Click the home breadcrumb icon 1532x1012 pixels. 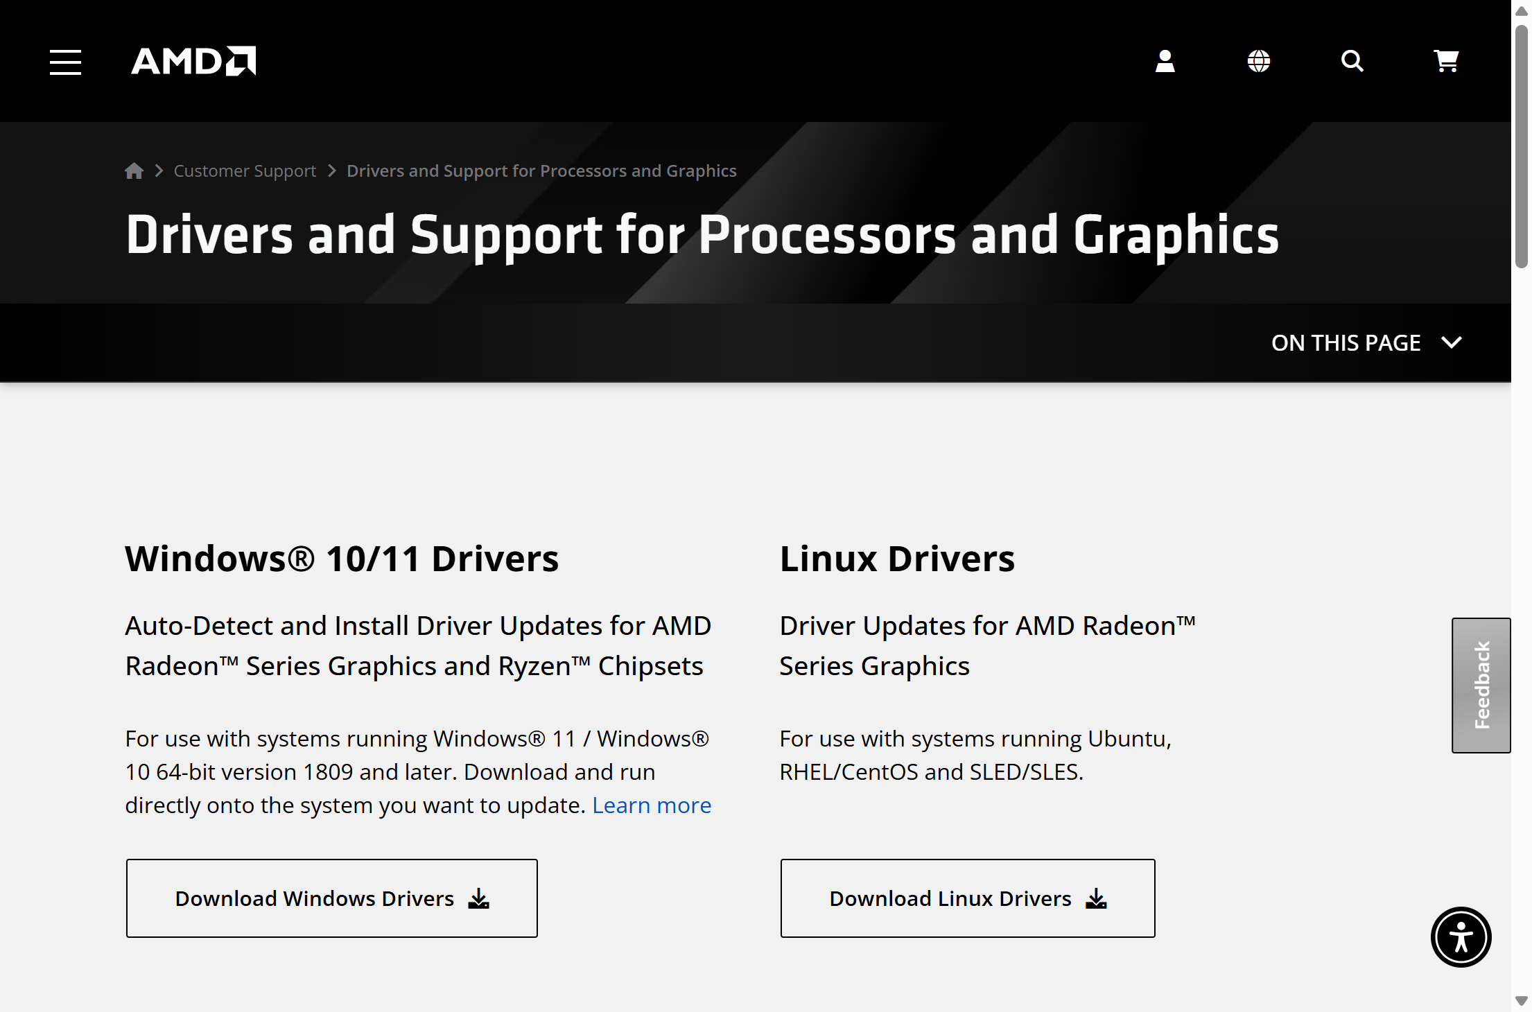pos(134,171)
